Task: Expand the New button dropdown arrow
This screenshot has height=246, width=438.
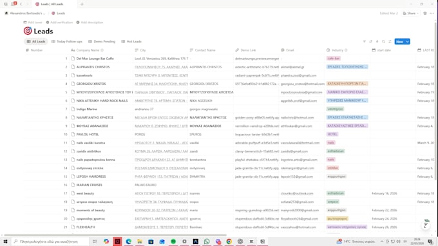Action: [x=408, y=42]
